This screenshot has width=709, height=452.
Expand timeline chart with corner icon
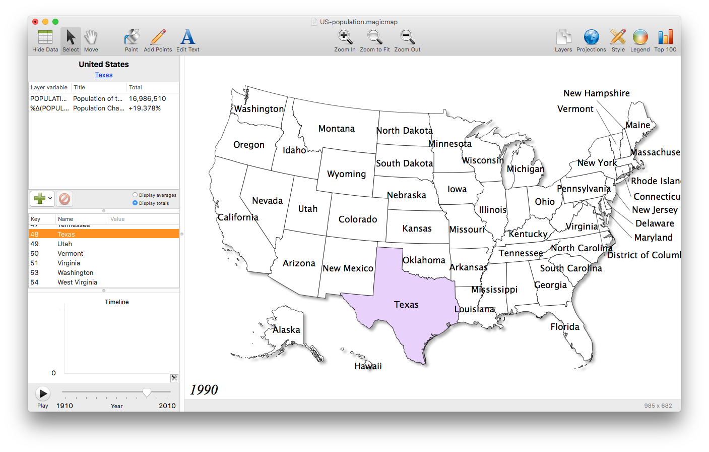pyautogui.click(x=174, y=378)
